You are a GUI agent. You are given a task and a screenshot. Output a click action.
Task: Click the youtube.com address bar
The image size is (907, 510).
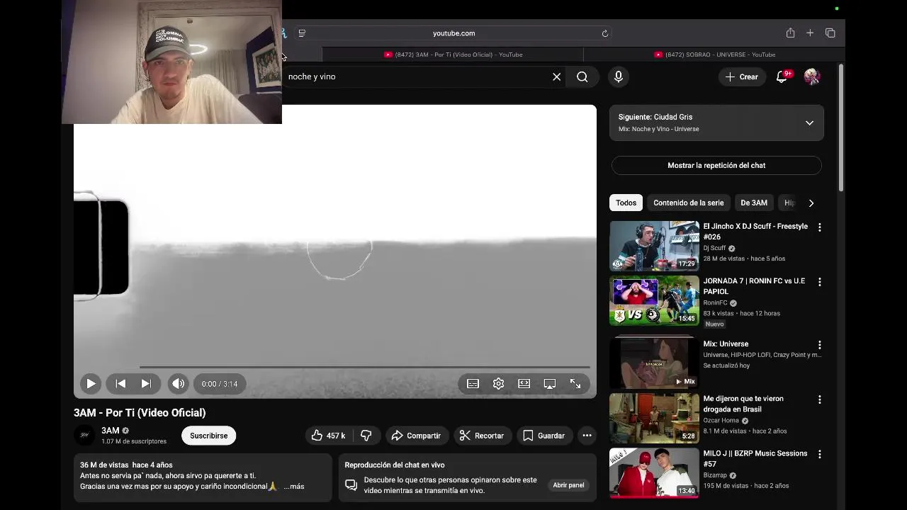453,33
